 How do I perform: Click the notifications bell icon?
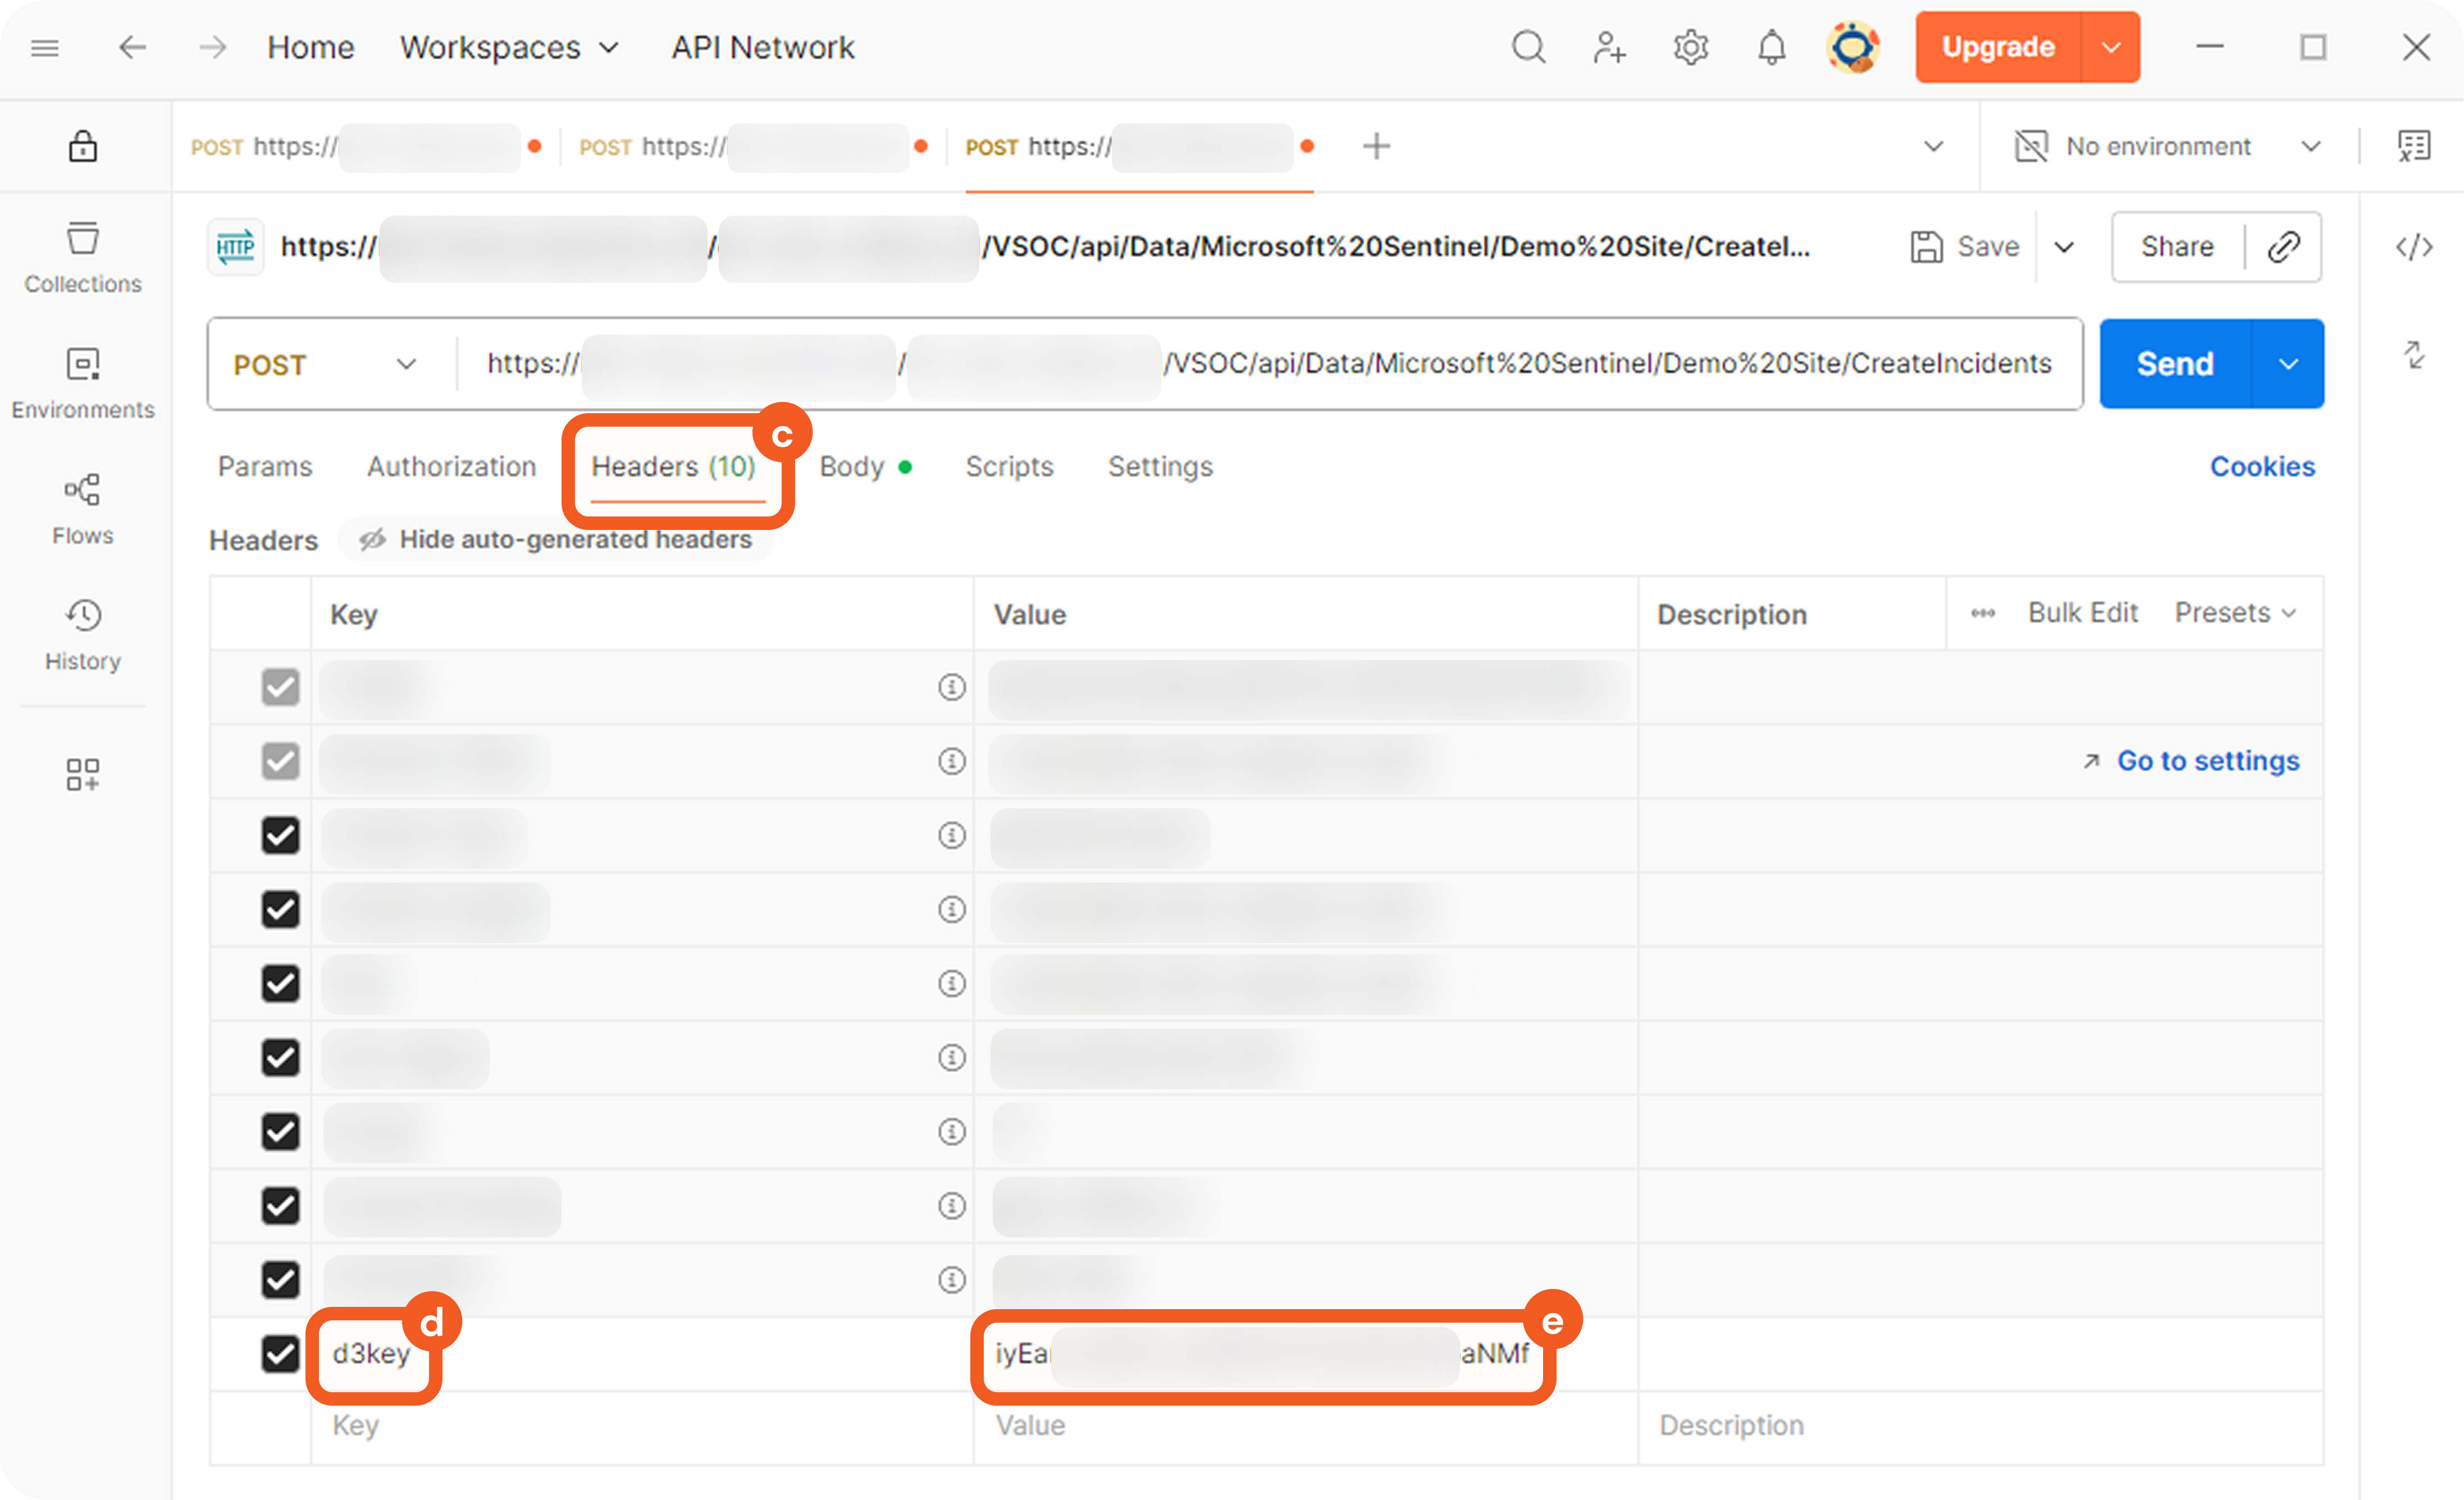tap(1771, 47)
